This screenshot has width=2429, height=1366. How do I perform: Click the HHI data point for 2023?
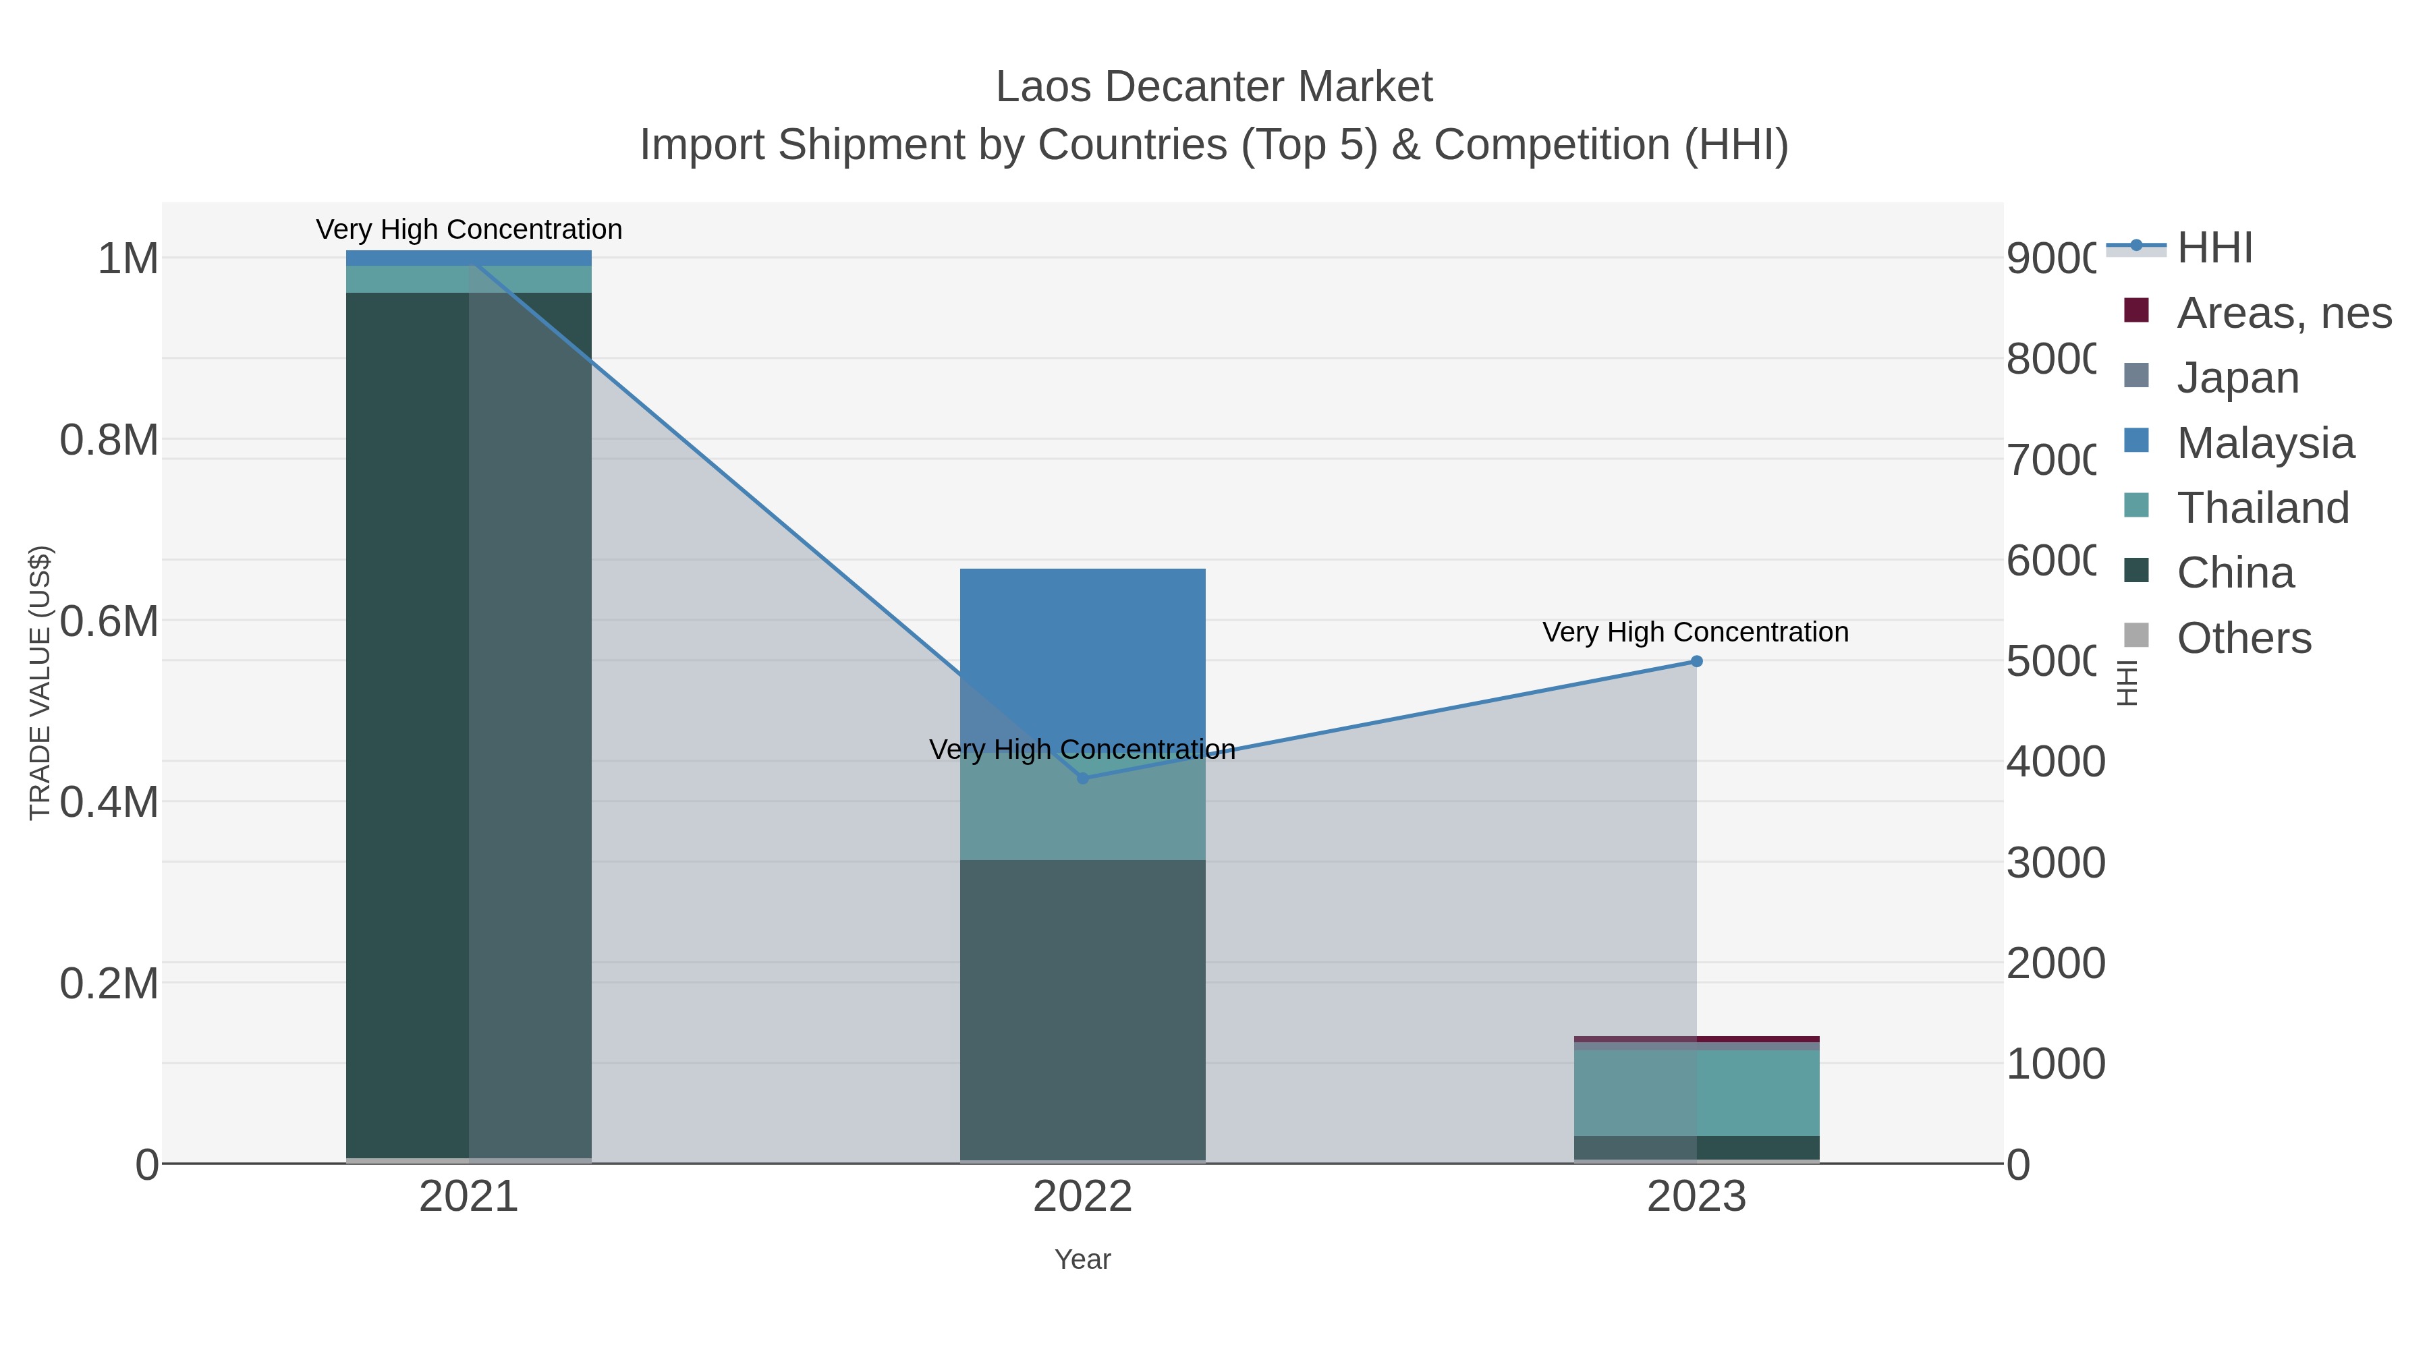click(x=1696, y=662)
